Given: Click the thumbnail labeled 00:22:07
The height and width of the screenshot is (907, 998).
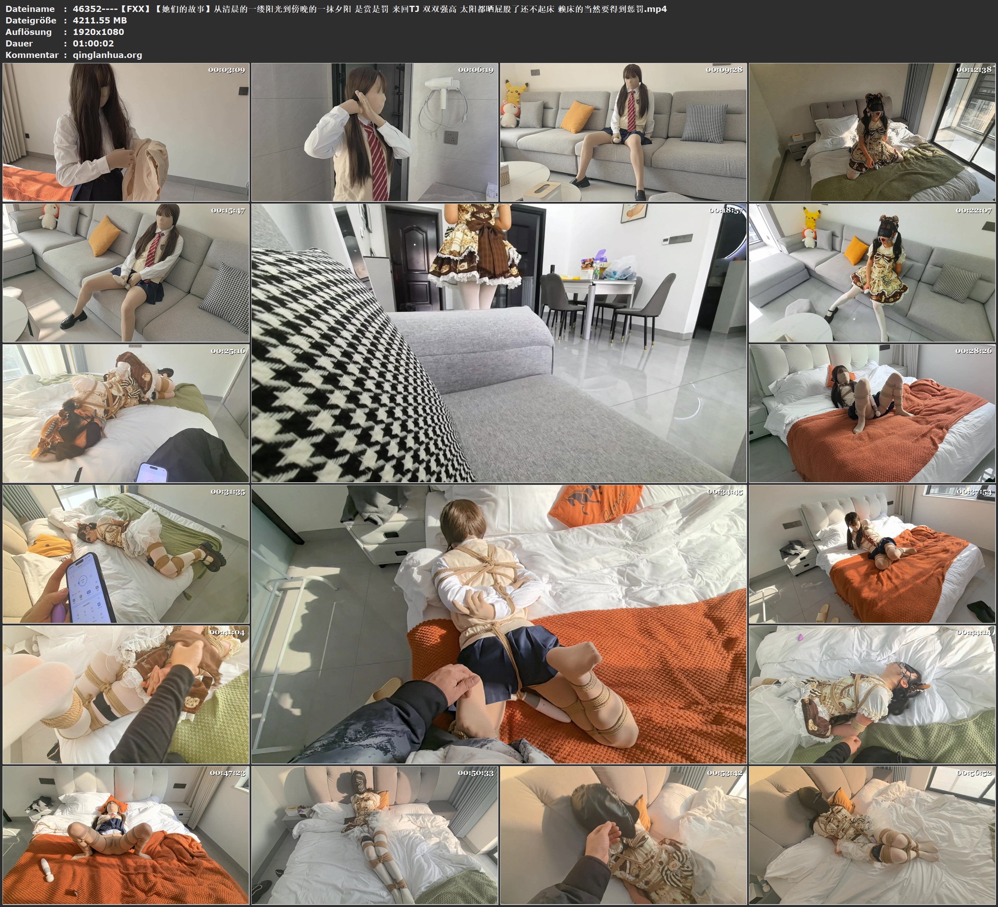Looking at the screenshot, I should 872,273.
